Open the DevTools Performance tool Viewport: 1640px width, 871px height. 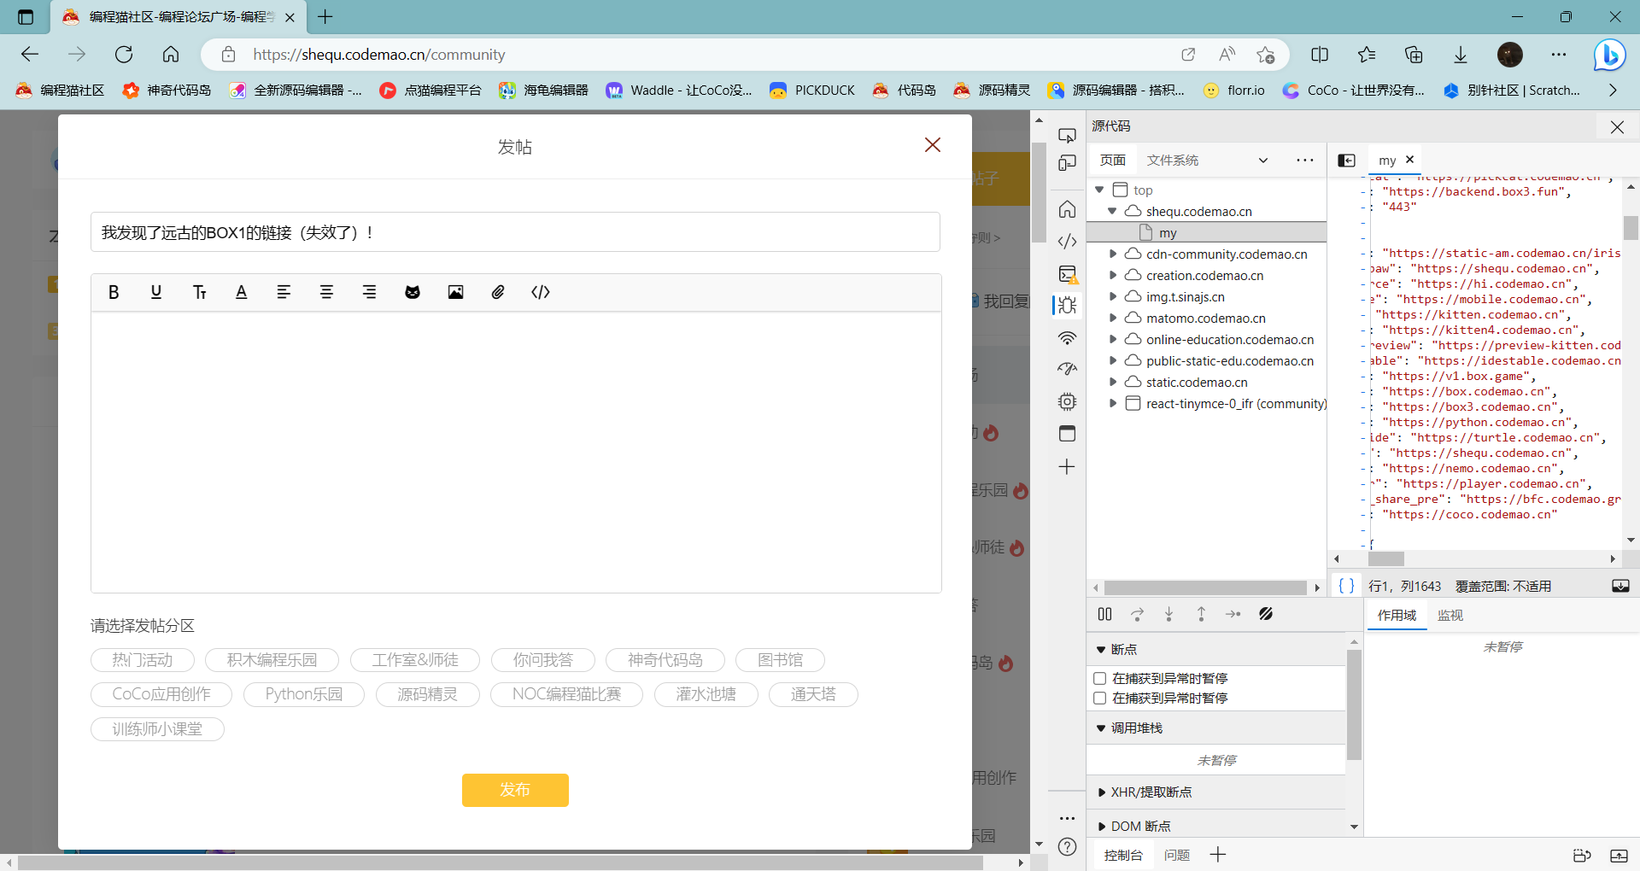pos(1067,370)
